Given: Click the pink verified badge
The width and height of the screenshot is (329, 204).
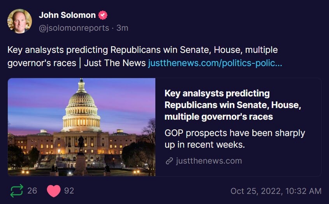Looking at the screenshot, I should (x=103, y=16).
